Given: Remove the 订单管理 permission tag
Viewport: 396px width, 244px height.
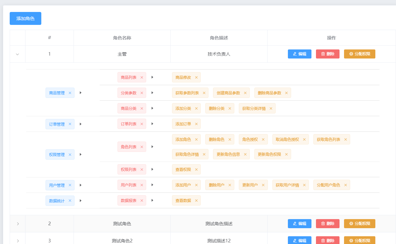Looking at the screenshot, I should tap(70, 124).
